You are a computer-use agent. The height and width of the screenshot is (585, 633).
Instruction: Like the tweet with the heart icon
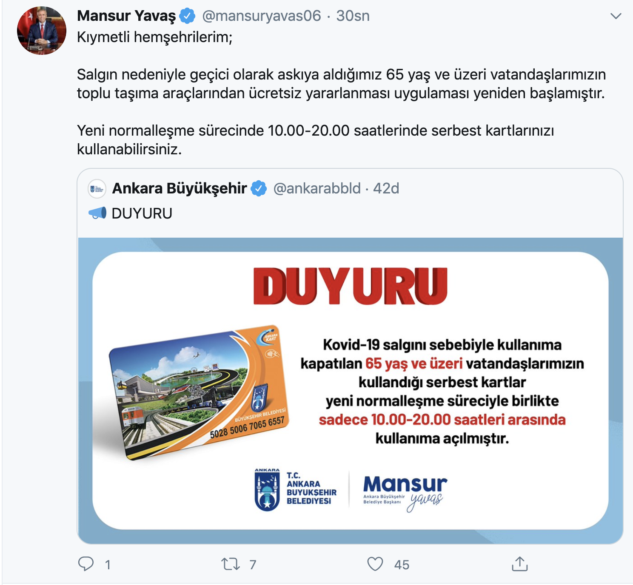tap(375, 564)
